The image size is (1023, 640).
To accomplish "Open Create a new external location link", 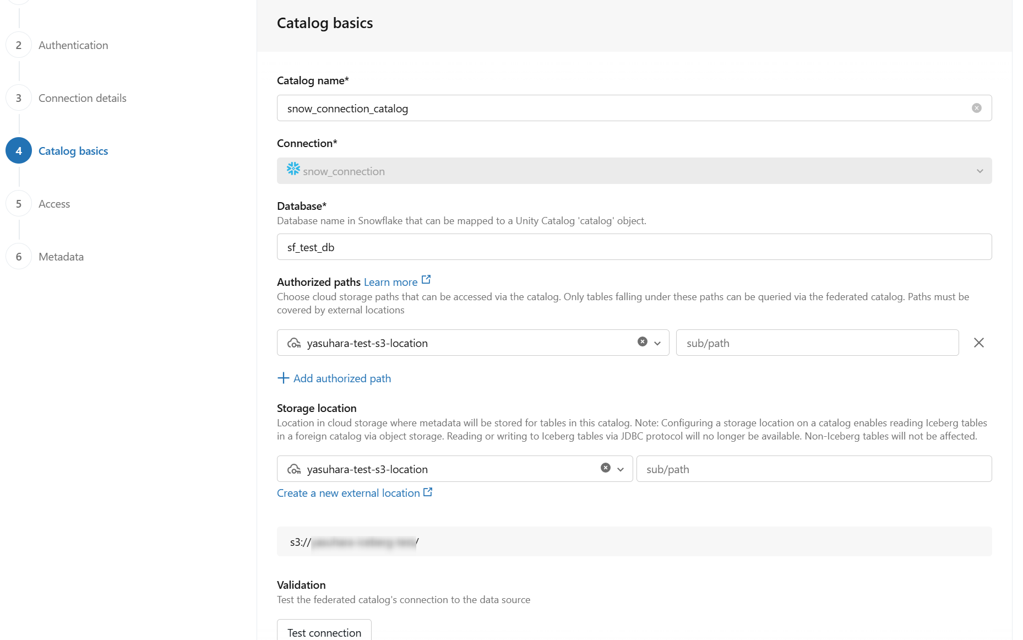I will [348, 493].
